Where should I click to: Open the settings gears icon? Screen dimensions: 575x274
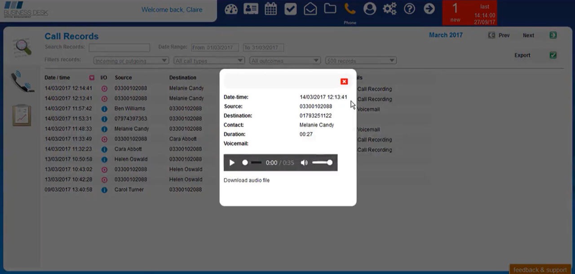tap(389, 9)
